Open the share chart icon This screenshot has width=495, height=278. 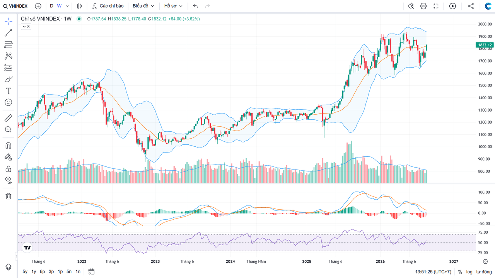coord(471,6)
